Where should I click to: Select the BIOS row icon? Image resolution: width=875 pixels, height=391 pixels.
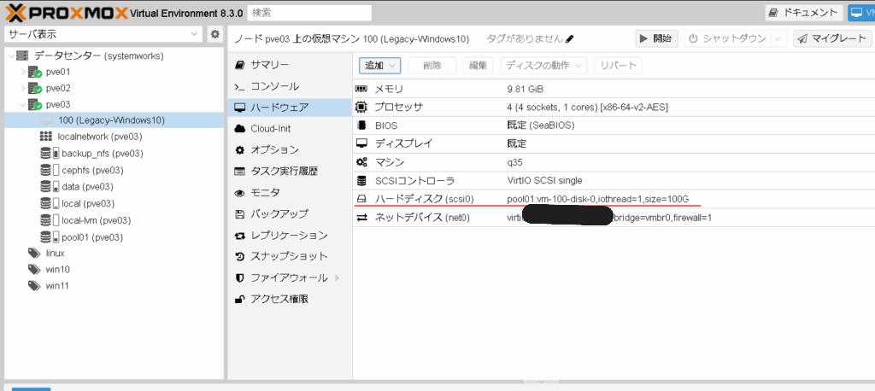click(x=361, y=125)
